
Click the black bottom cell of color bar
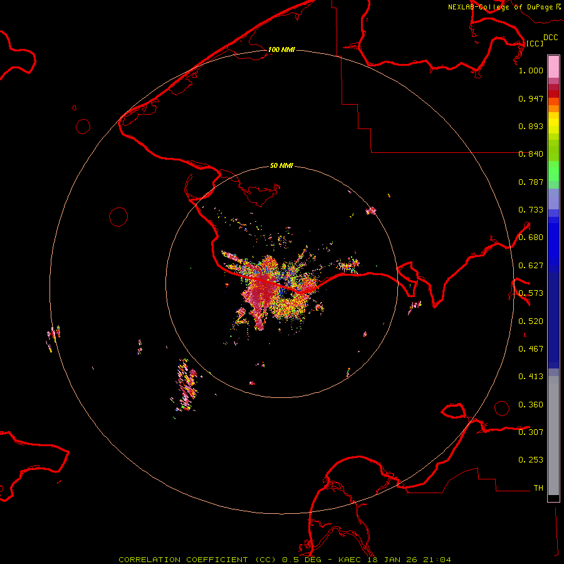point(553,498)
